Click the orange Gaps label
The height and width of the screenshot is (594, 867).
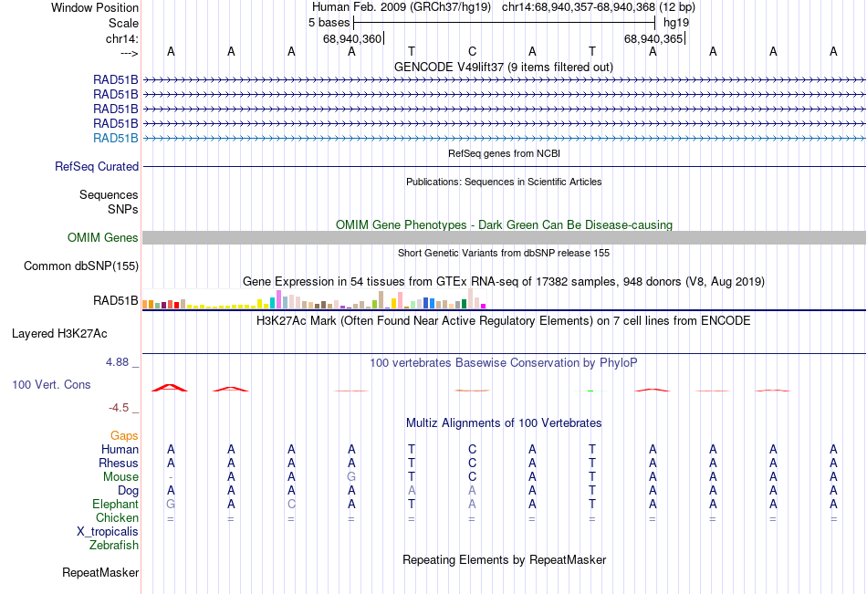point(124,436)
